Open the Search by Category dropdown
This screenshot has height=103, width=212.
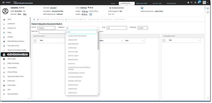tap(46, 28)
